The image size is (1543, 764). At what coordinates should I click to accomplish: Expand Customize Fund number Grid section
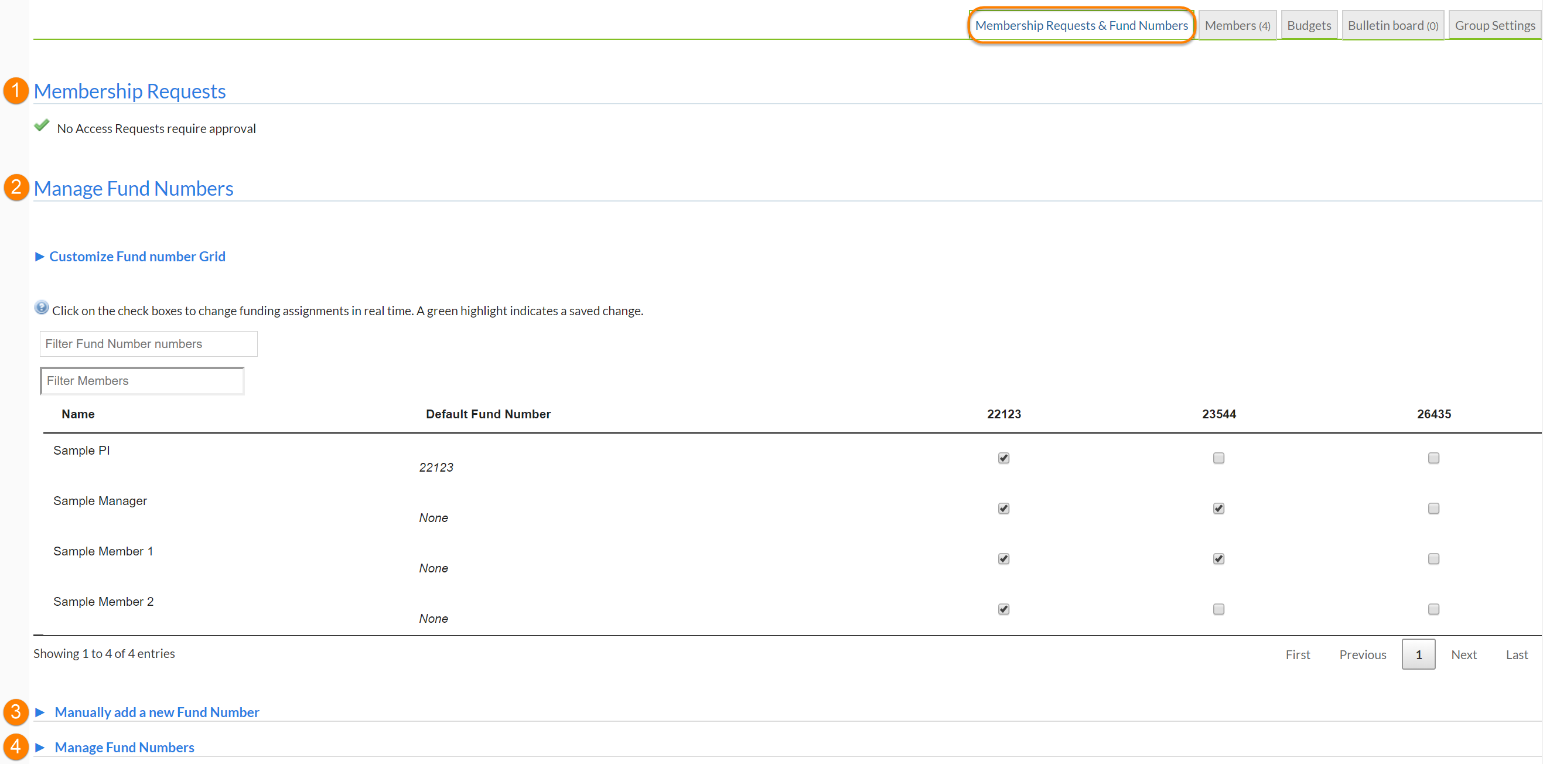pyautogui.click(x=136, y=257)
